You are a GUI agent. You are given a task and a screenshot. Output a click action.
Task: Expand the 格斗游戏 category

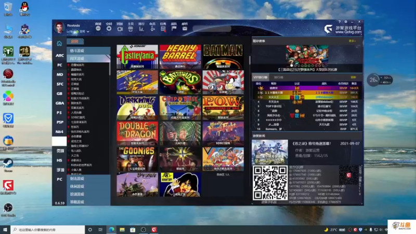pos(88,50)
